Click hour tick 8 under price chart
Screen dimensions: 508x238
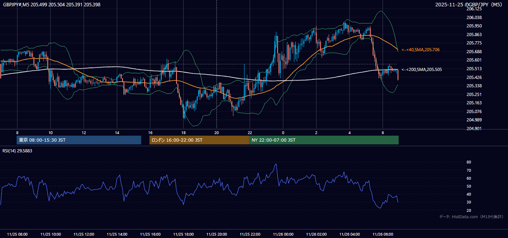coord(17,132)
